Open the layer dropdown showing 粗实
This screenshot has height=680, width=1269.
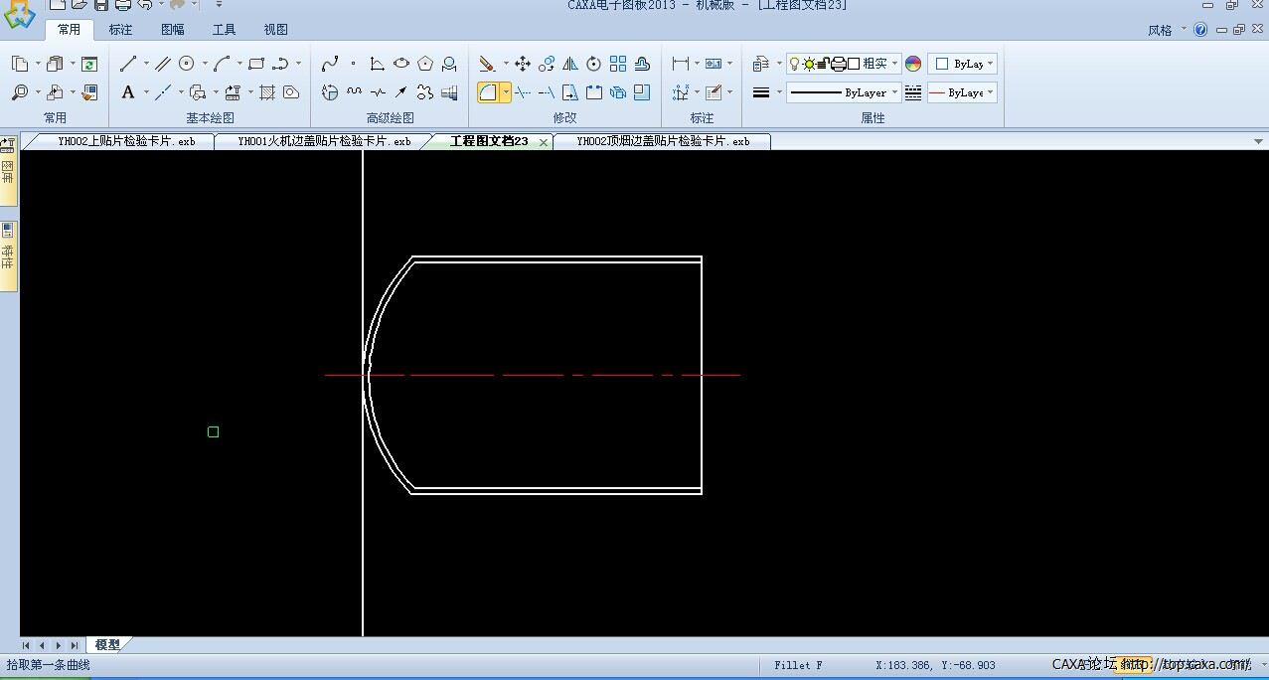click(x=893, y=64)
